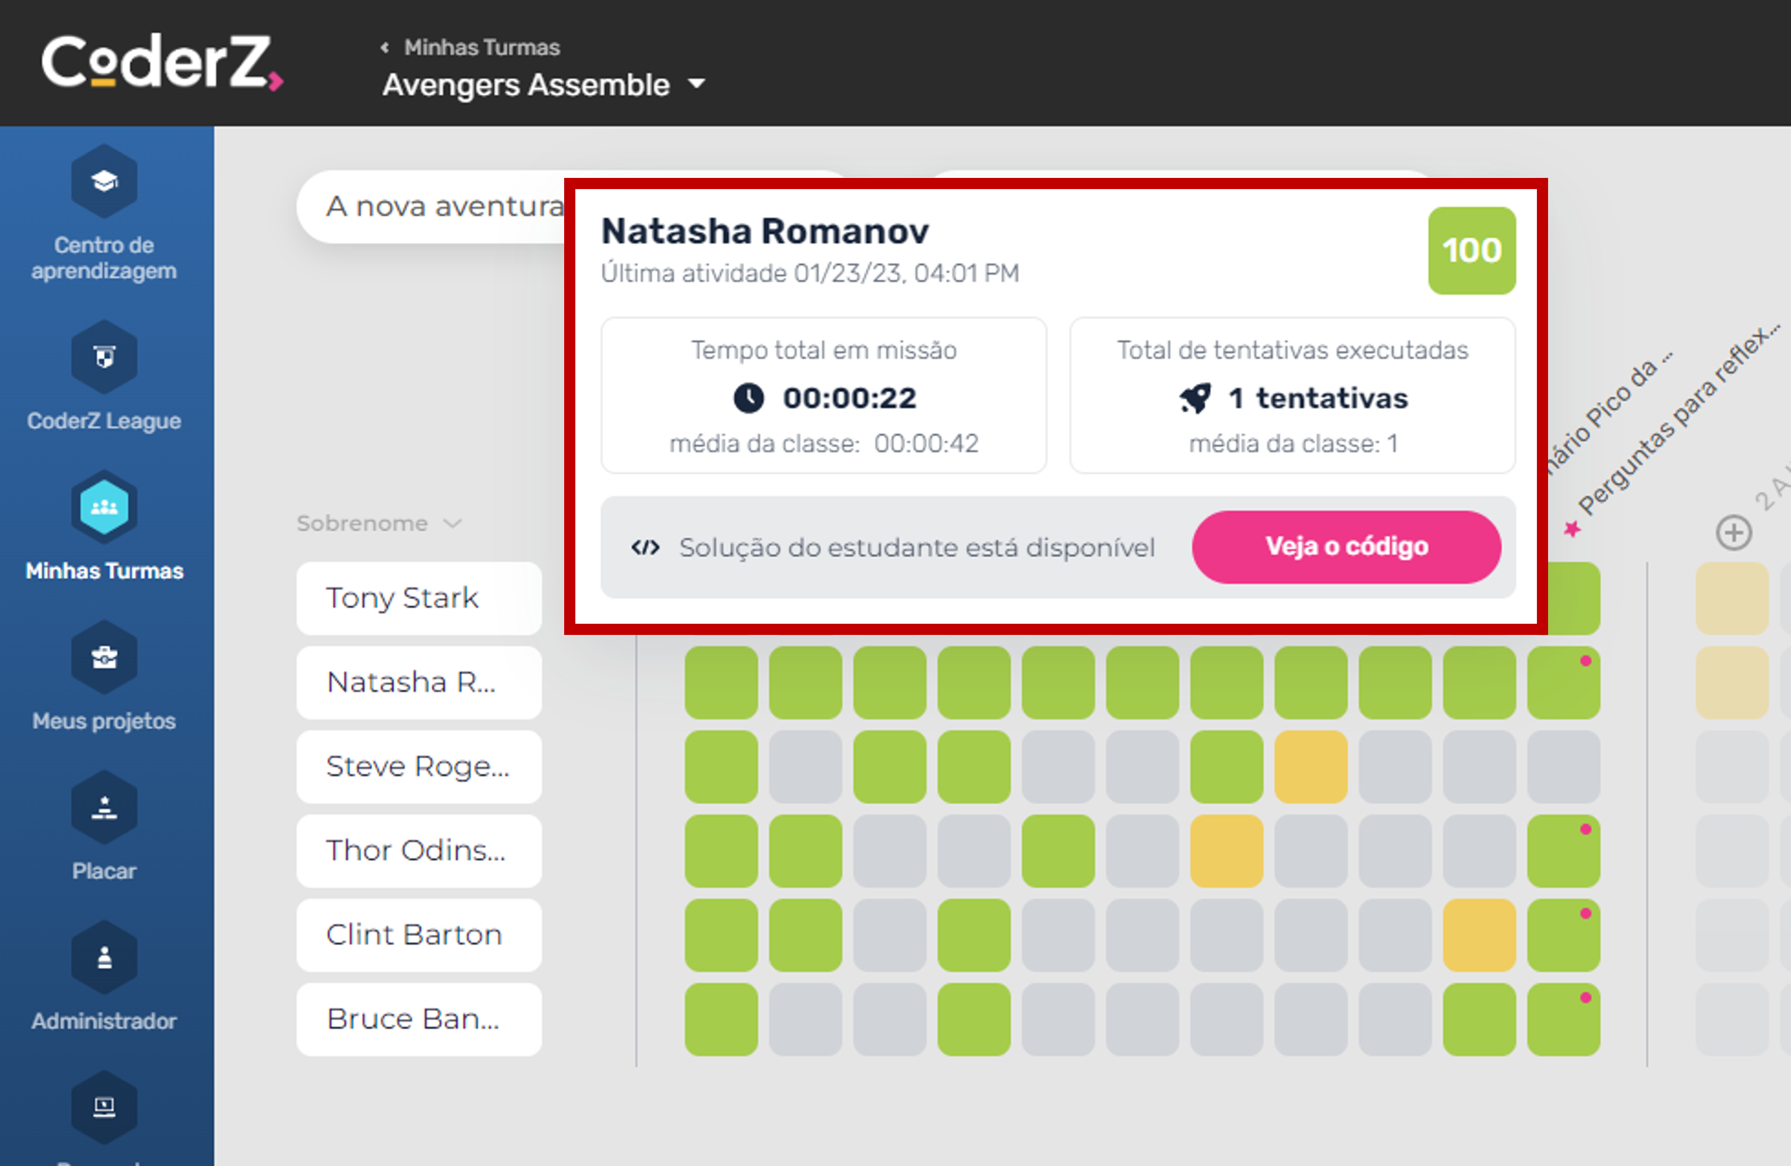Click Tempo total em missão card
The height and width of the screenshot is (1166, 1791).
tap(823, 396)
